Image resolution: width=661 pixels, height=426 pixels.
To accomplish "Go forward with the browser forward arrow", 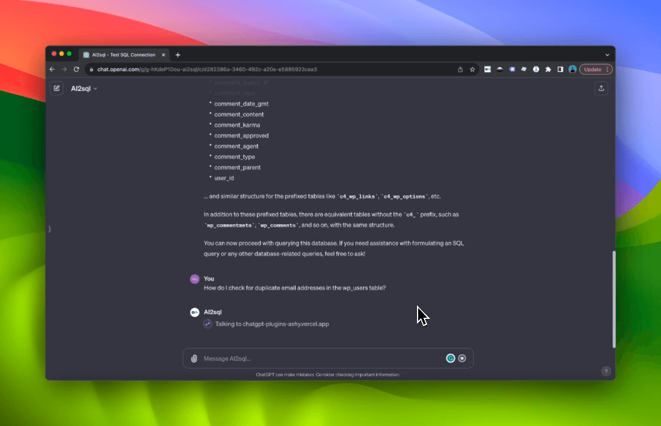I will [x=64, y=69].
